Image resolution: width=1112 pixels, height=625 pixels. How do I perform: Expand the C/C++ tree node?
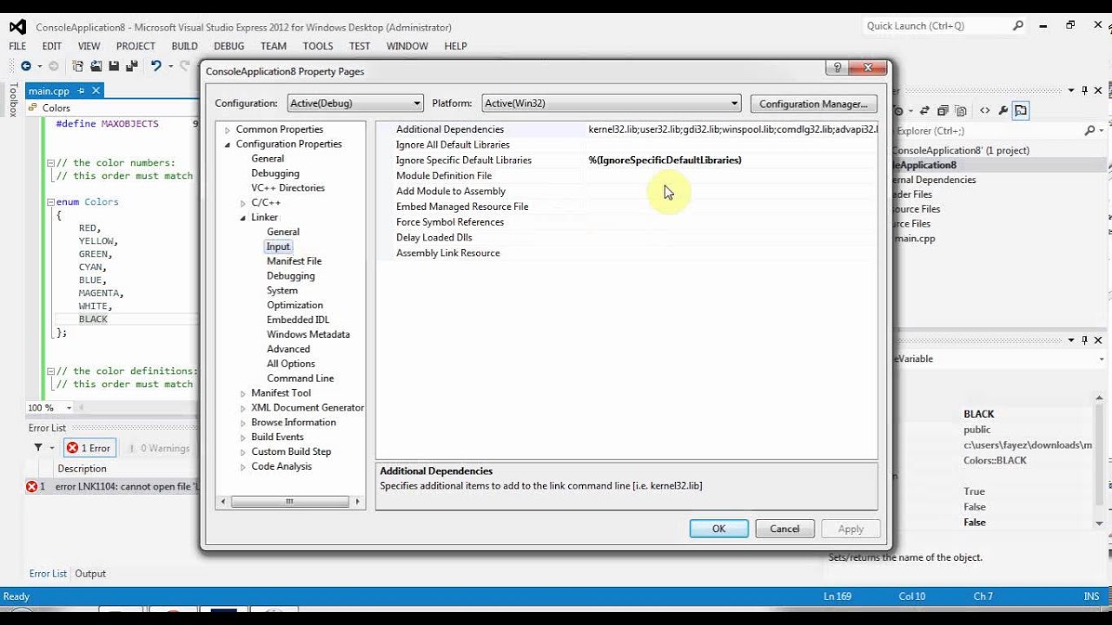click(243, 202)
